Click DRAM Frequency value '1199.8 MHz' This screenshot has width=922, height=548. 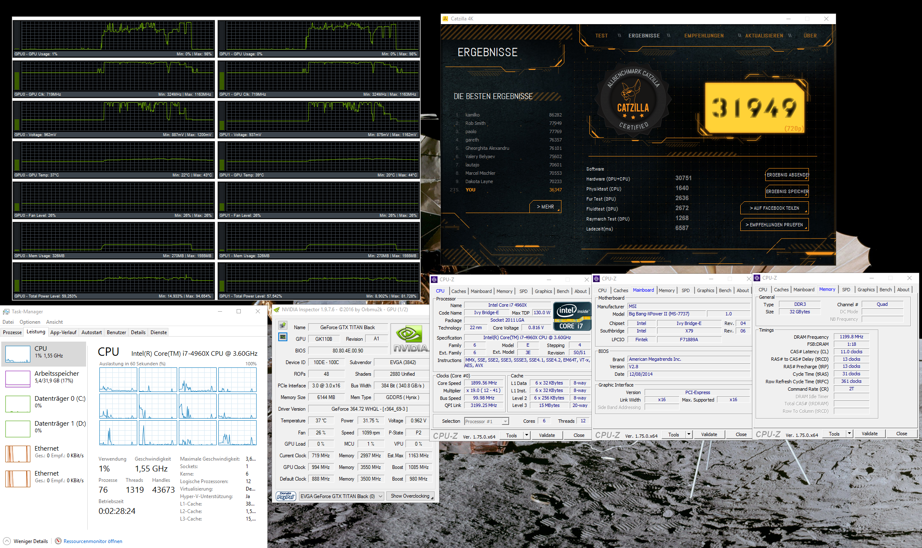tap(851, 337)
